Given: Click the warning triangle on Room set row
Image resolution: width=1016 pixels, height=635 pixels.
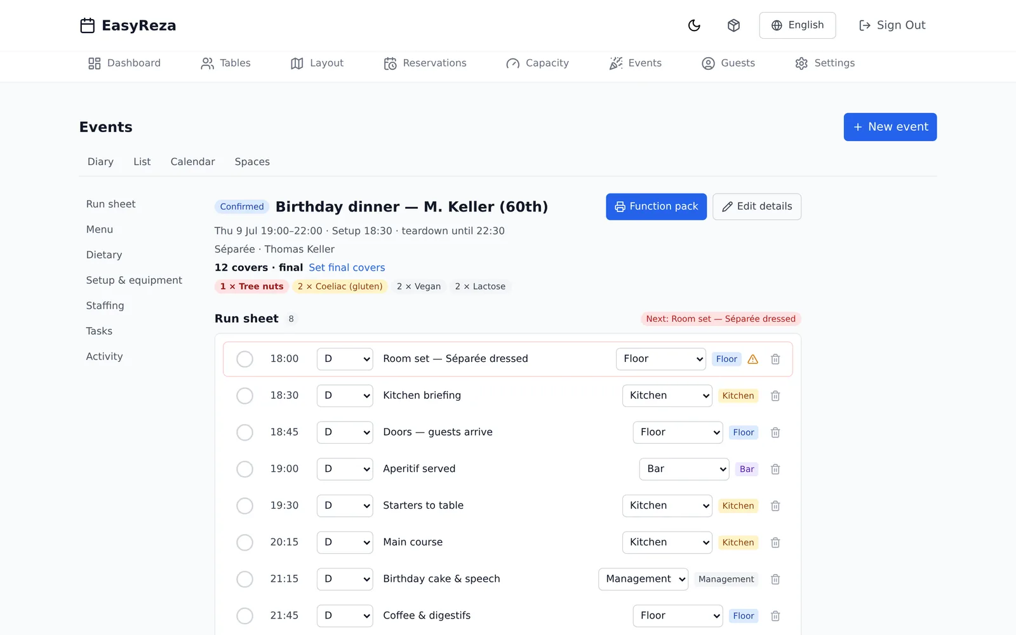Looking at the screenshot, I should tap(753, 359).
